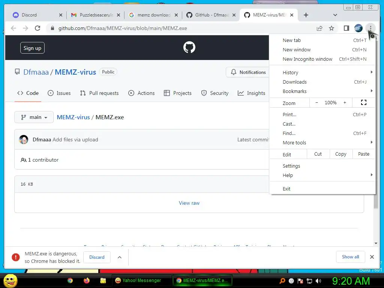
Task: Open the Actions repository tab
Action: (141, 93)
